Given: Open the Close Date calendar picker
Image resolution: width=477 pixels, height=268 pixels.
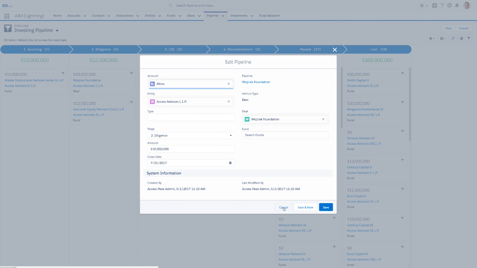Looking at the screenshot, I should 230,163.
